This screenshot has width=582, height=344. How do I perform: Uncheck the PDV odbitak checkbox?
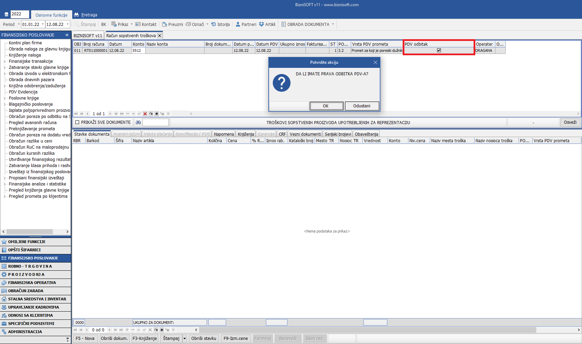pos(439,50)
